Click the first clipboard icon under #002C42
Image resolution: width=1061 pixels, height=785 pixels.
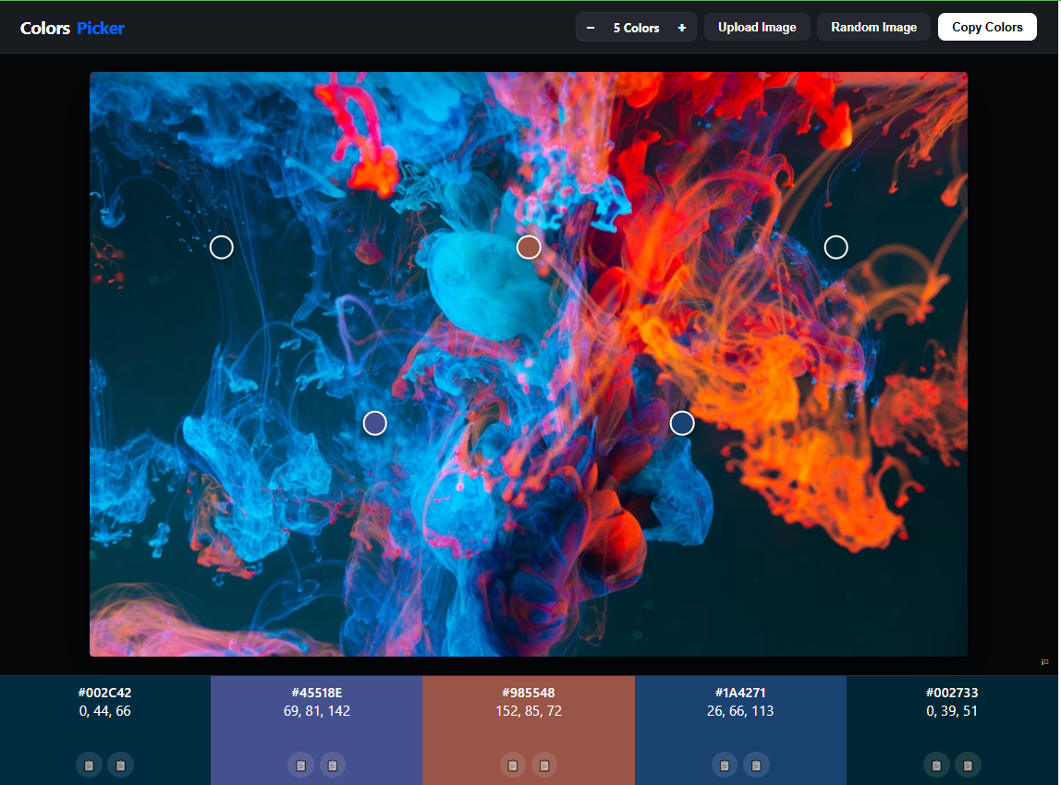coord(89,766)
